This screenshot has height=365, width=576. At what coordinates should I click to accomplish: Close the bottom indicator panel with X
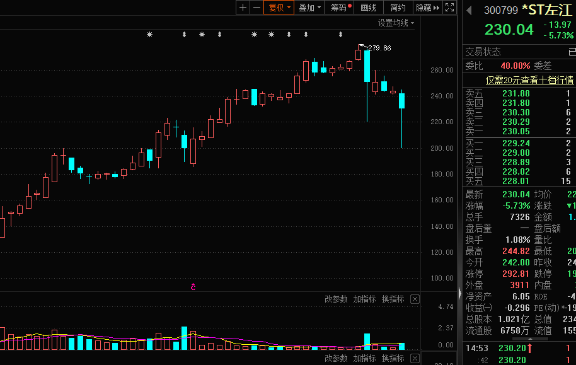pyautogui.click(x=415, y=358)
